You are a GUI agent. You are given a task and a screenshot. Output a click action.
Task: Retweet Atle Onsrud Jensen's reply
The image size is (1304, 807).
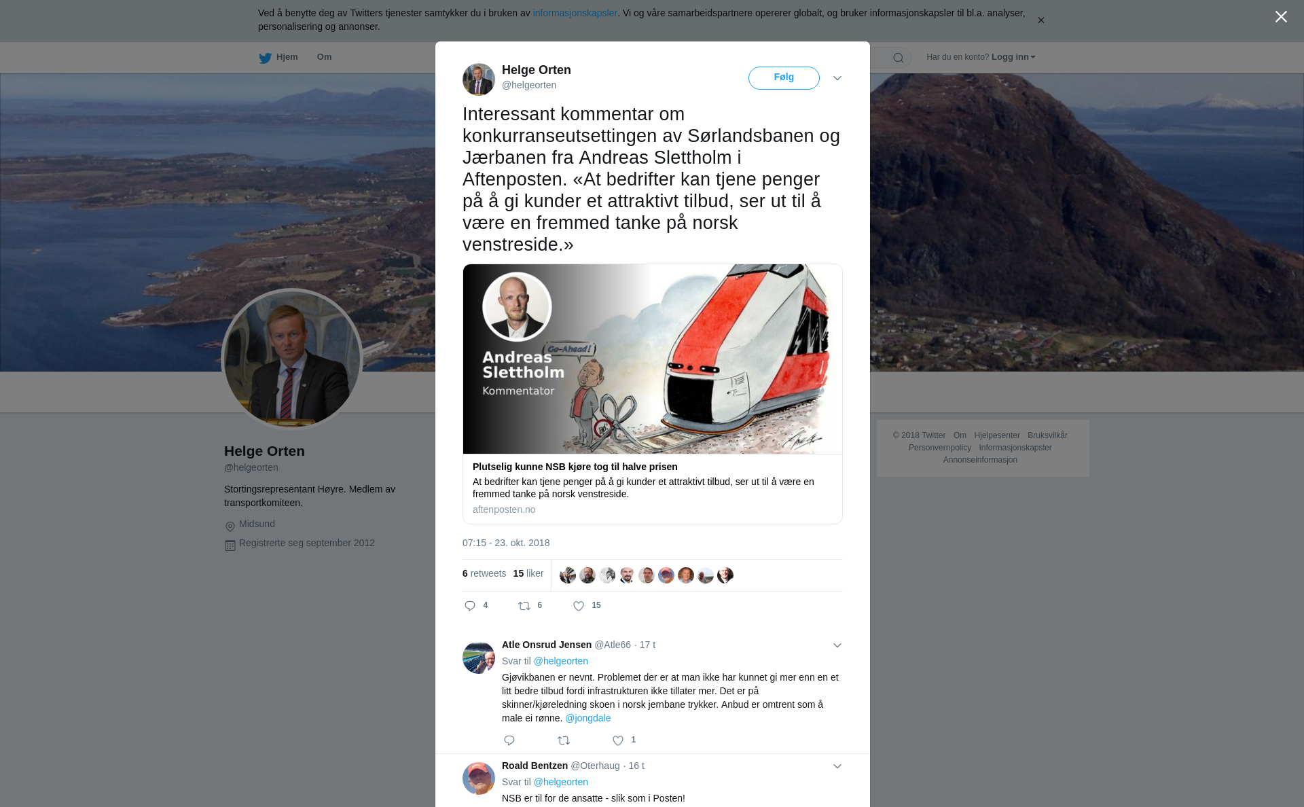[564, 740]
